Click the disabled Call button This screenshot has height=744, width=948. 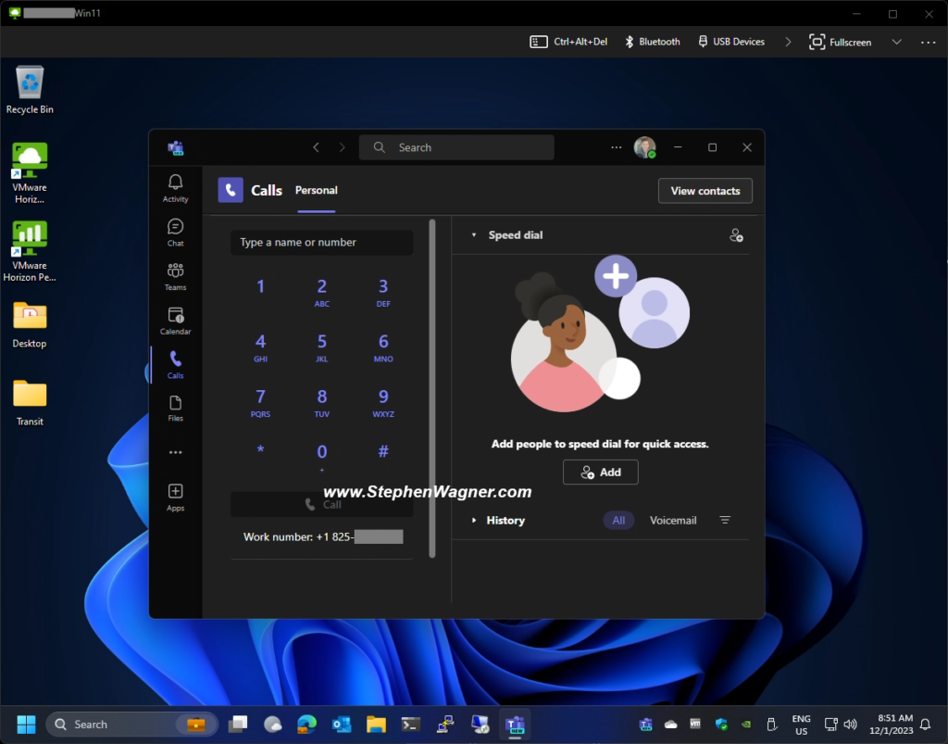tap(321, 504)
